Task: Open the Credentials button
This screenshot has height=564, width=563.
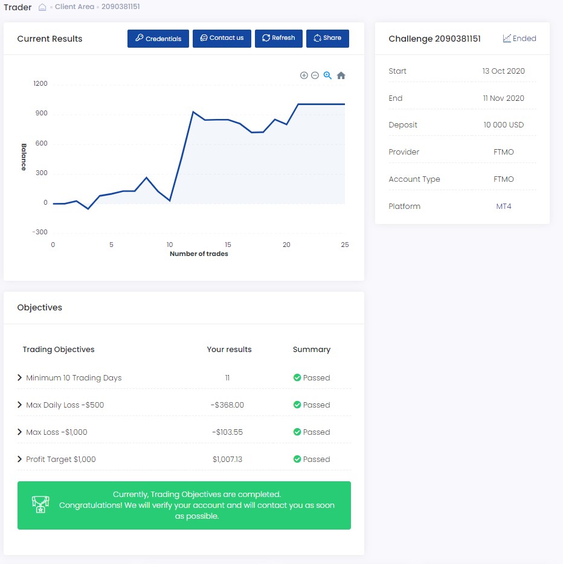Action: point(158,39)
